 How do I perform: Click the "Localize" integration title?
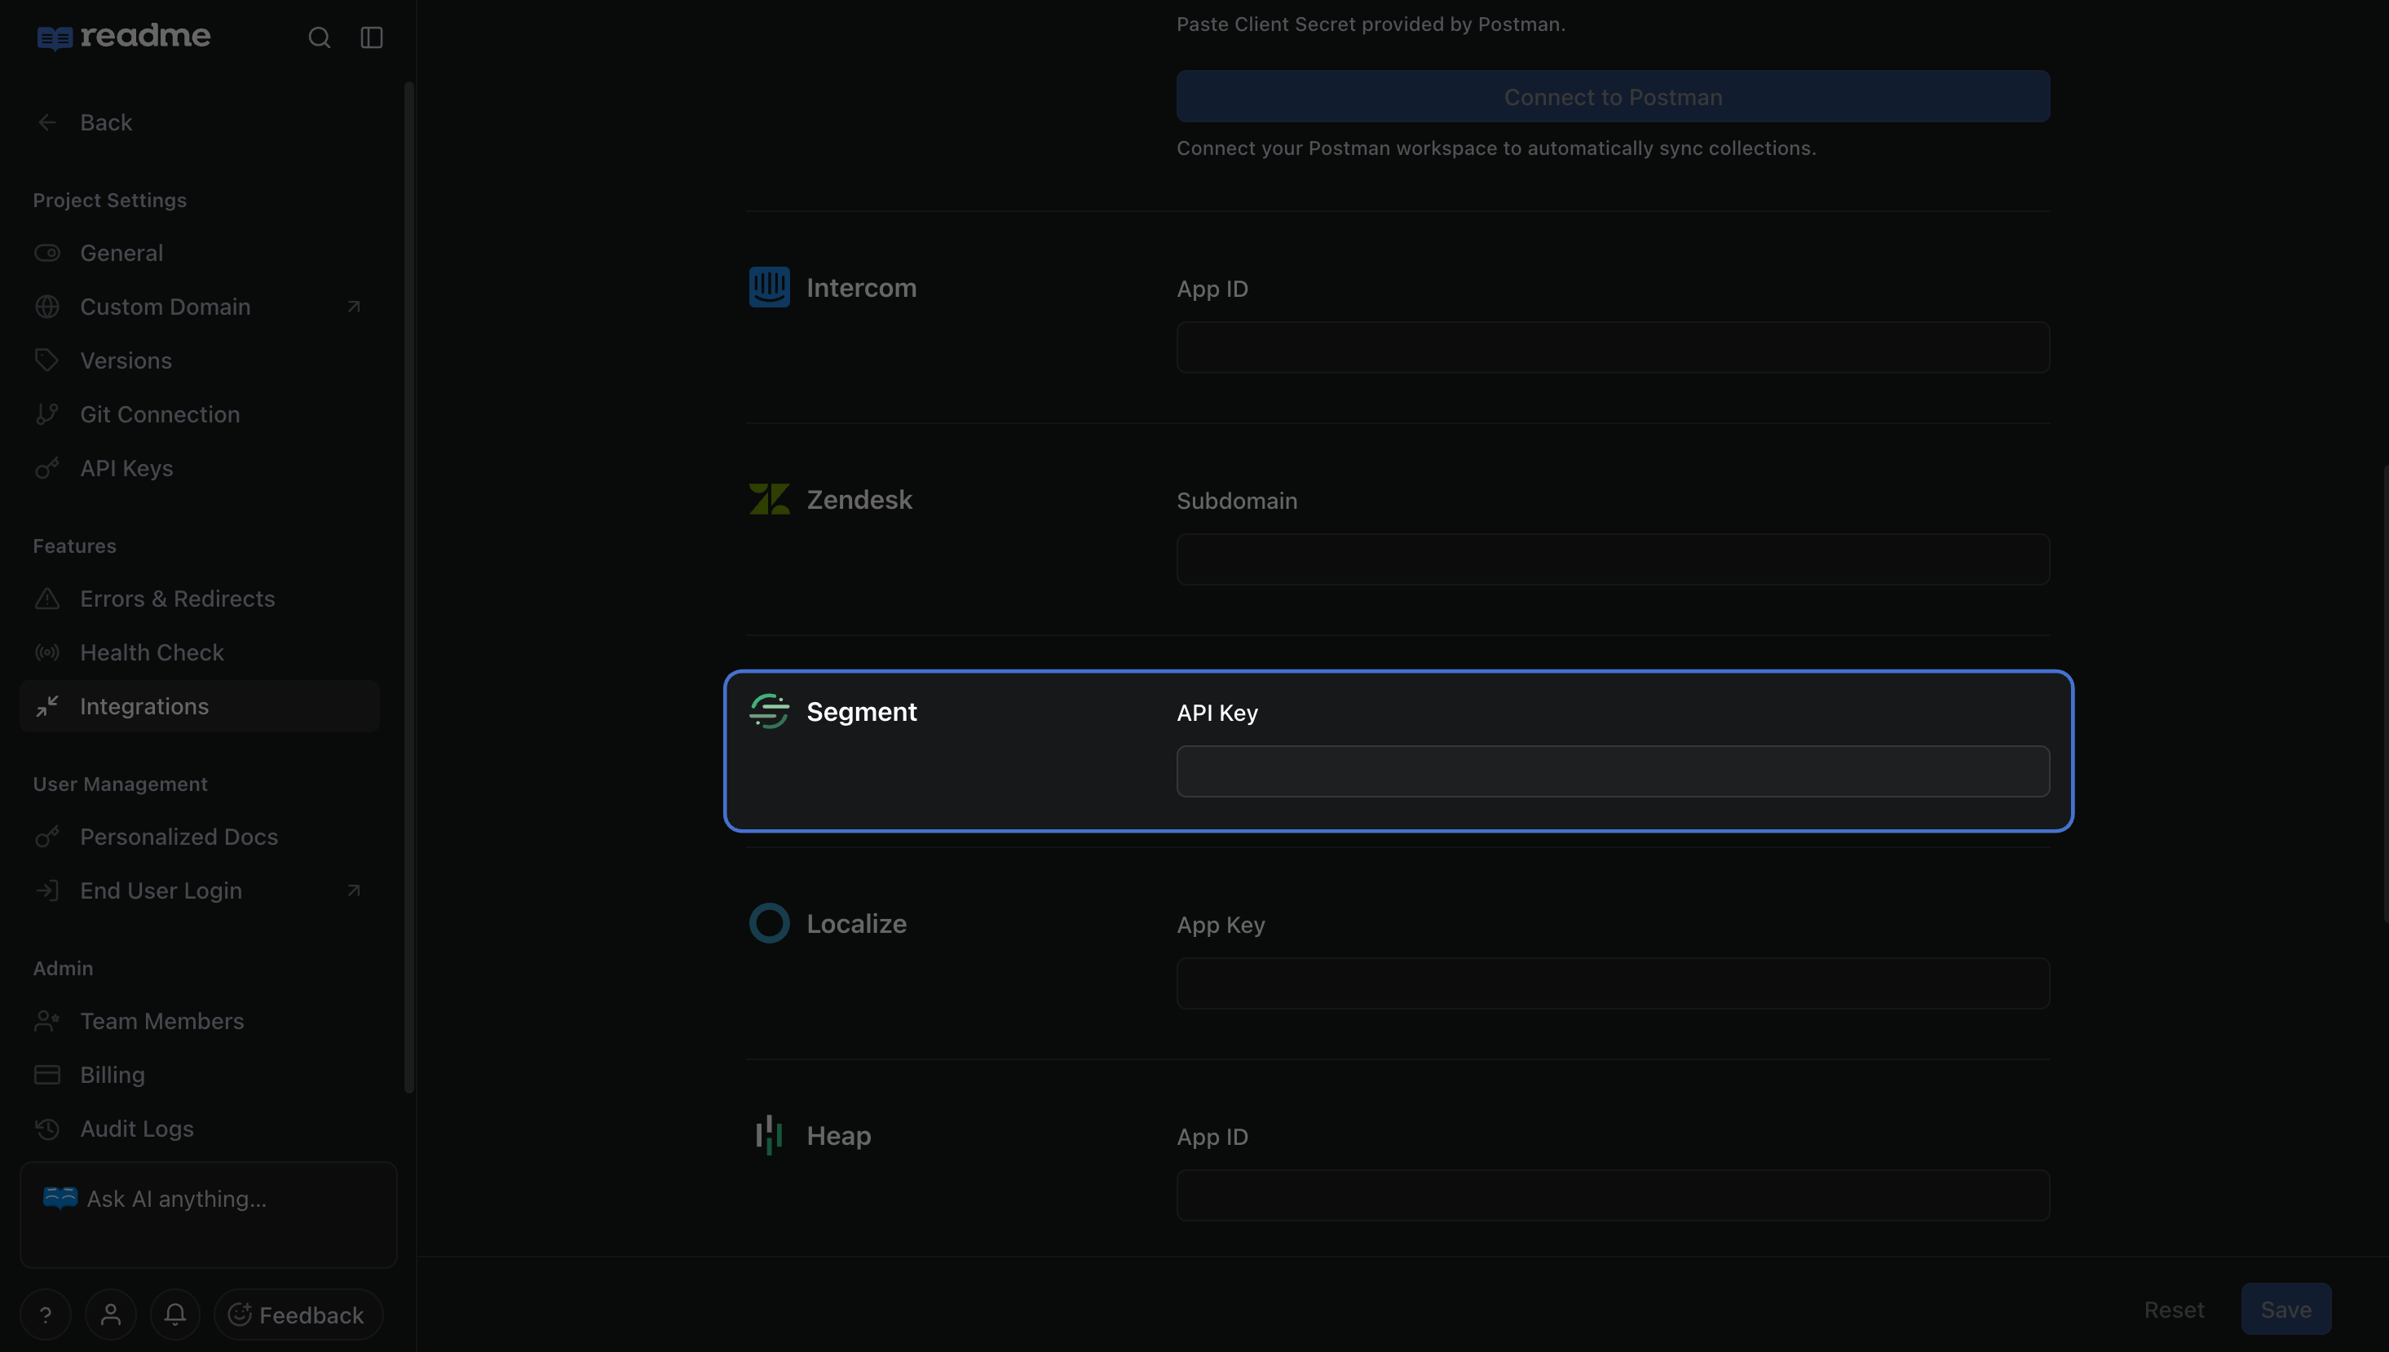857,924
